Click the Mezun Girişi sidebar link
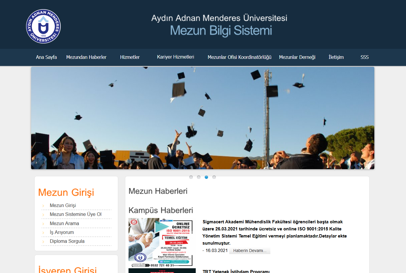Image resolution: width=406 pixels, height=273 pixels. pyautogui.click(x=63, y=205)
